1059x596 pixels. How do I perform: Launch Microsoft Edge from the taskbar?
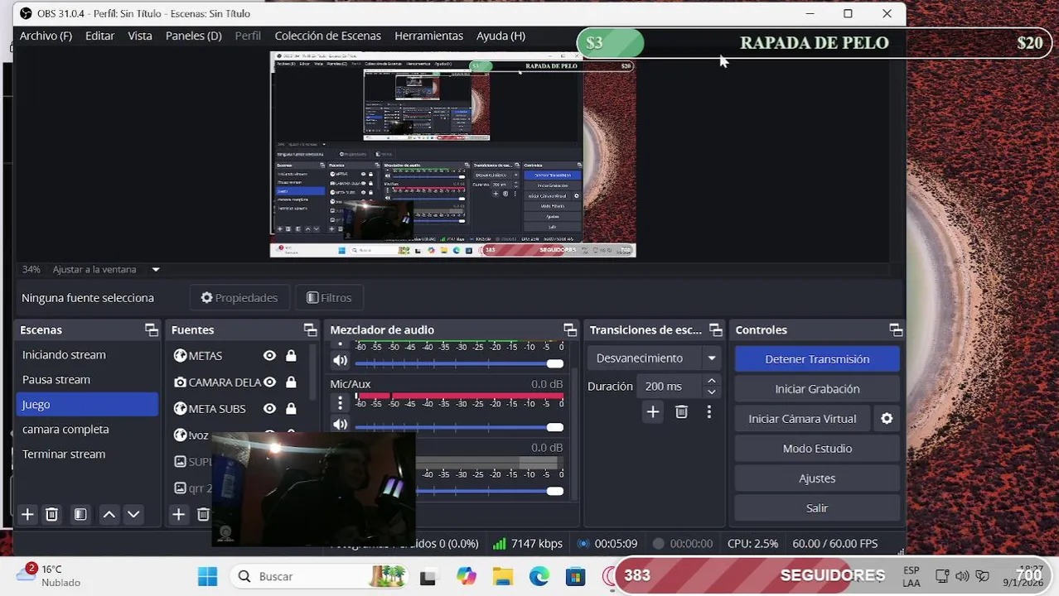539,576
